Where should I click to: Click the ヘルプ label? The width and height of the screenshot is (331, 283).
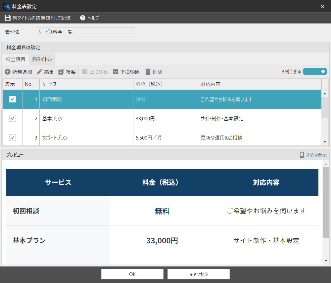point(93,18)
